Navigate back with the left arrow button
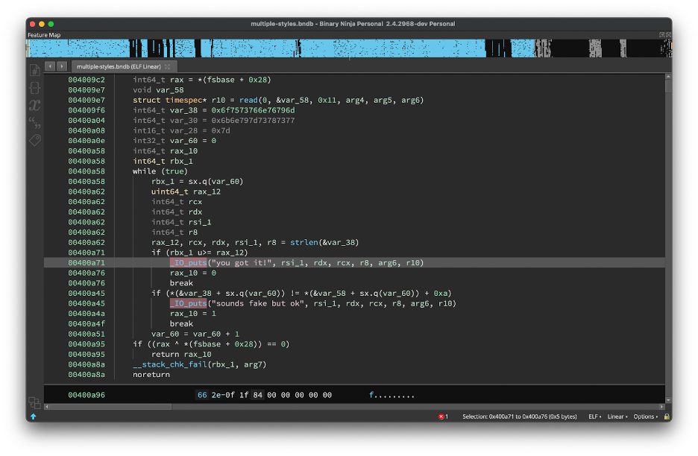 tap(50, 66)
